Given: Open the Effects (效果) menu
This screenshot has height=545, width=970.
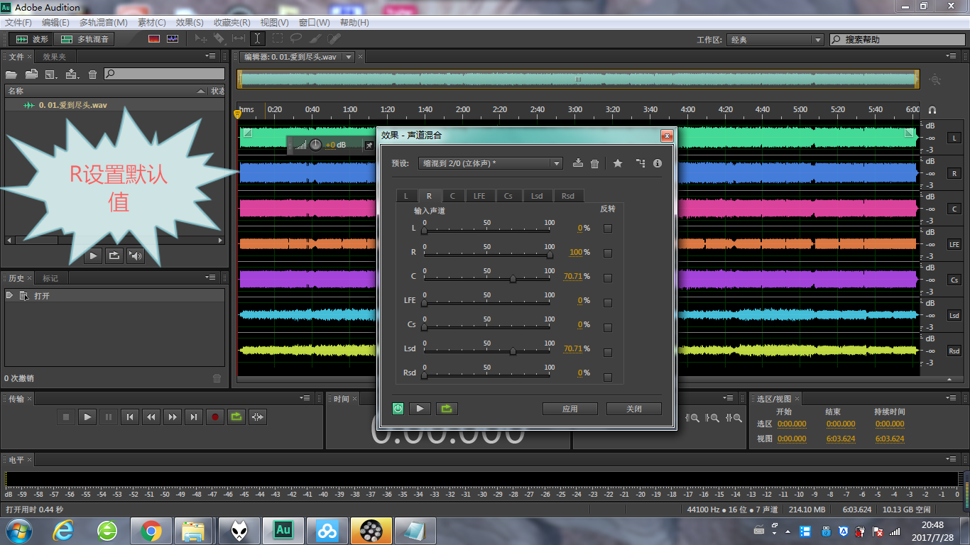Looking at the screenshot, I should (x=190, y=23).
